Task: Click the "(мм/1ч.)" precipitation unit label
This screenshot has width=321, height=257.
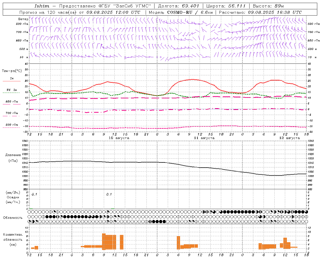Action: click(x=13, y=202)
